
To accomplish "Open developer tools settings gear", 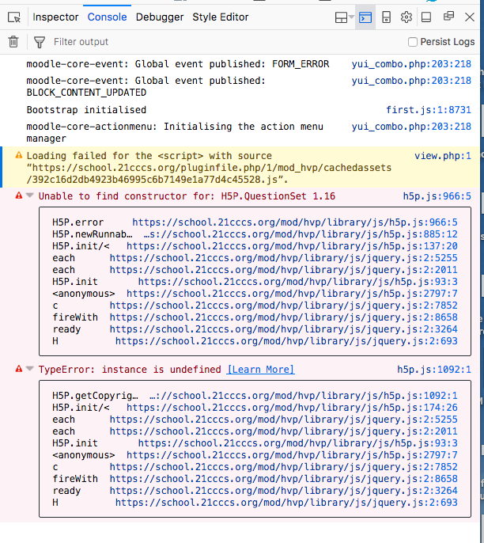I will tap(406, 17).
